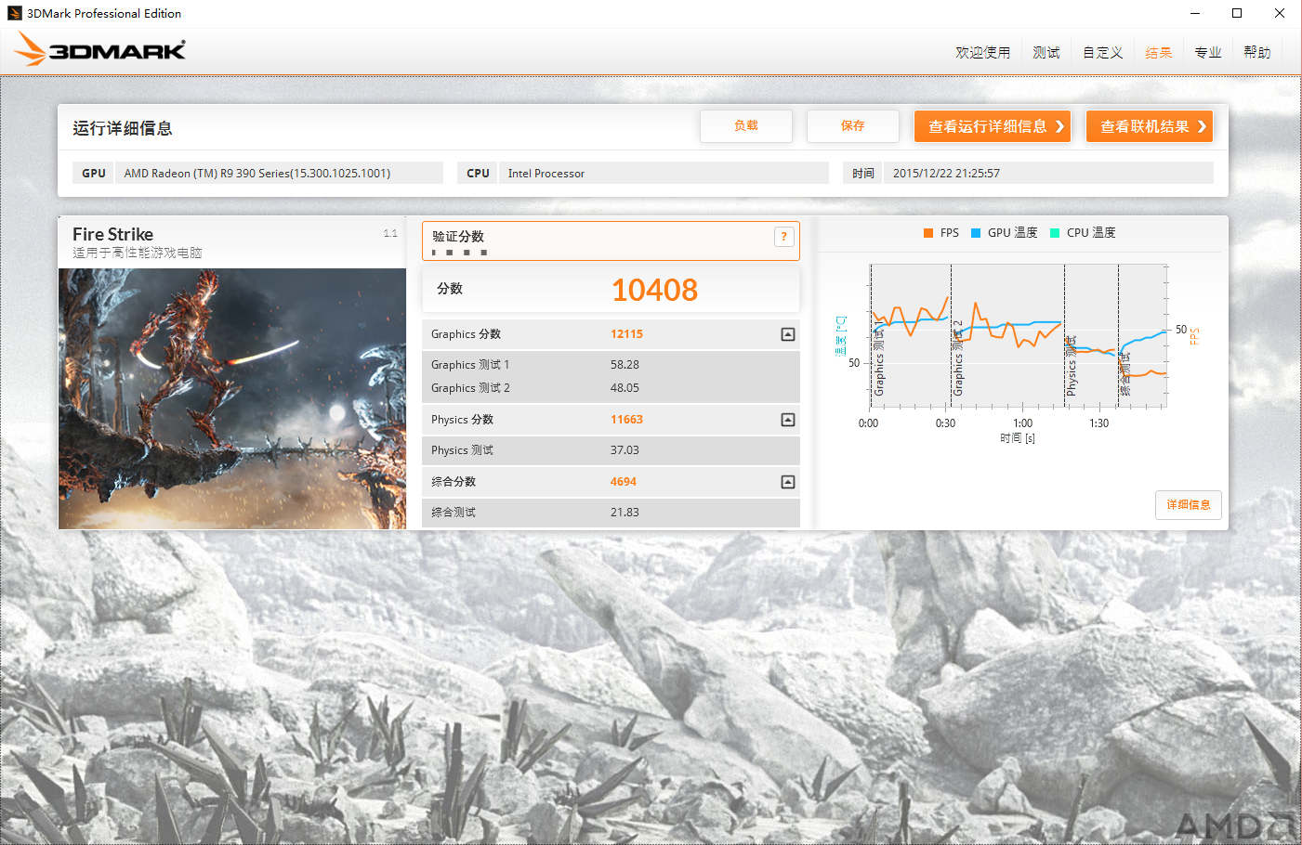1302x845 pixels.
Task: Click the 详细信息 button under chart
Action: (x=1189, y=505)
